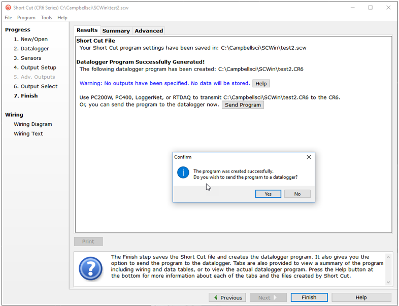The width and height of the screenshot is (399, 306).
Task: Click the Wiring heading in sidebar
Action: [14, 115]
